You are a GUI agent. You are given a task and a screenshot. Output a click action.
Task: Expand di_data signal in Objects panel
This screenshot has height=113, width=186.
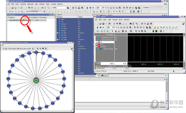[58, 33]
